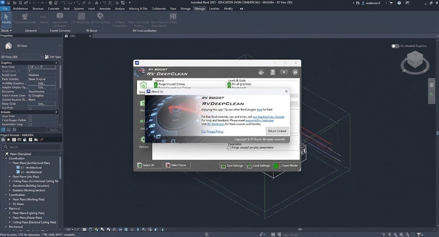The width and height of the screenshot is (439, 237).
Task: Click the Edit Type icon in Properties
Action: [x=47, y=57]
